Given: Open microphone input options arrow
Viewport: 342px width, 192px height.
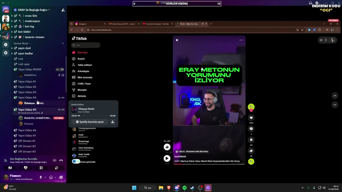Looking at the screenshot, I should click(45, 177).
